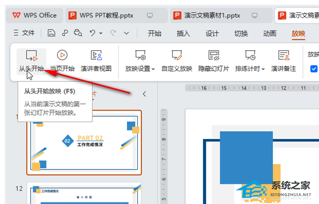Undo the last action
This screenshot has height=204, width=319.
[x=92, y=33]
